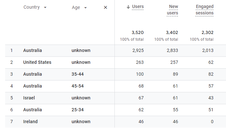The image size is (226, 135).
Task: Open the Country dimension dropdown arrow
Action: pyautogui.click(x=45, y=7)
